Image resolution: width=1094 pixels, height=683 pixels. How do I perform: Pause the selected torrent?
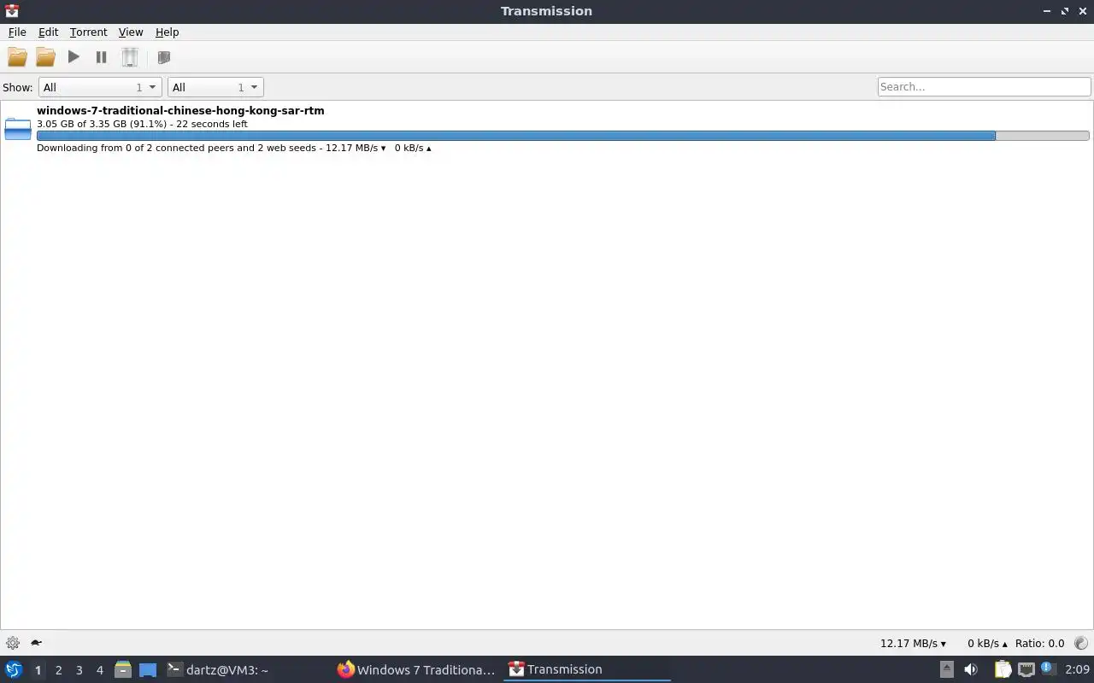pos(101,57)
